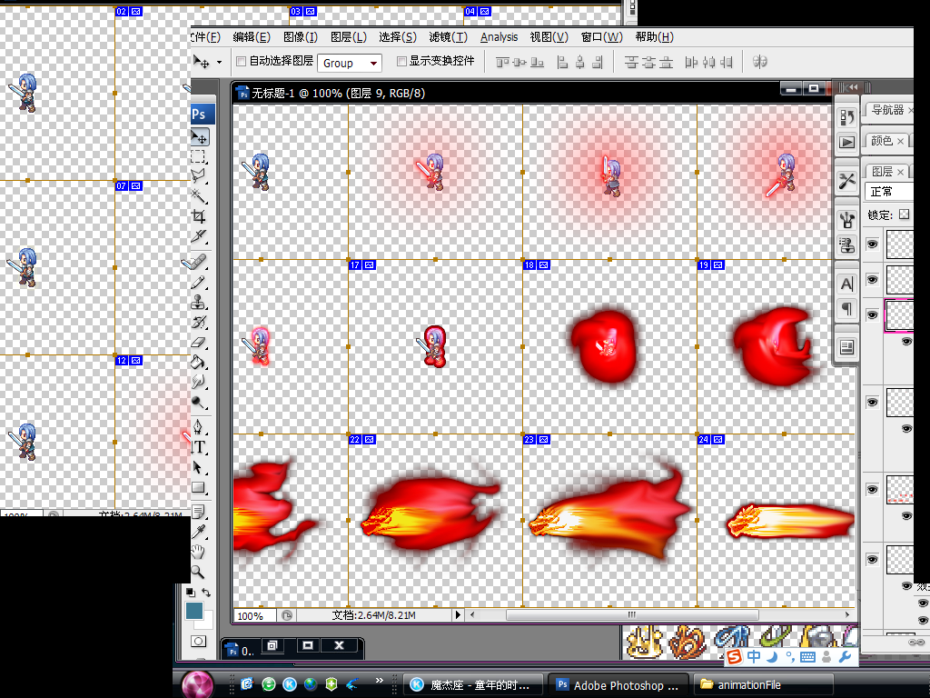The height and width of the screenshot is (698, 930).
Task: Hide the top layer in Layers panel
Action: (872, 244)
